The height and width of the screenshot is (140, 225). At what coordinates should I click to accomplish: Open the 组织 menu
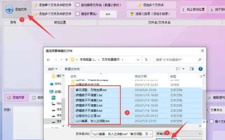pyautogui.click(x=53, y=69)
